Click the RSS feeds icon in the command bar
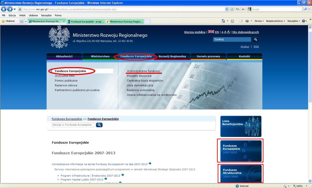The height and width of the screenshot is (188, 312). click(x=232, y=21)
